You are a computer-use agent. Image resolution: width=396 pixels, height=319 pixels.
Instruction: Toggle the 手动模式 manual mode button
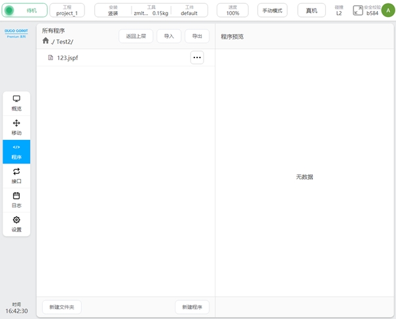(272, 10)
